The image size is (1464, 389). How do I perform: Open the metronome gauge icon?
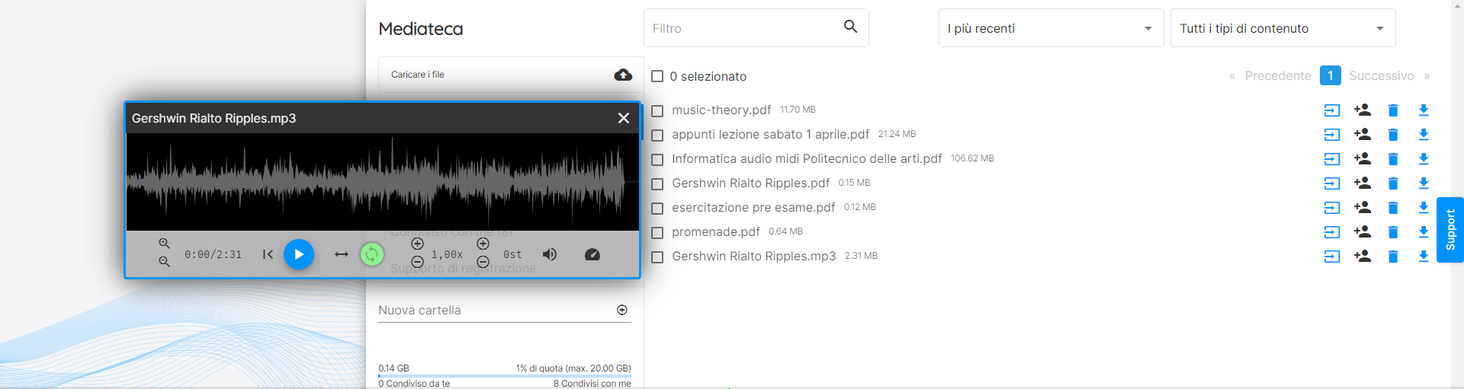[592, 254]
